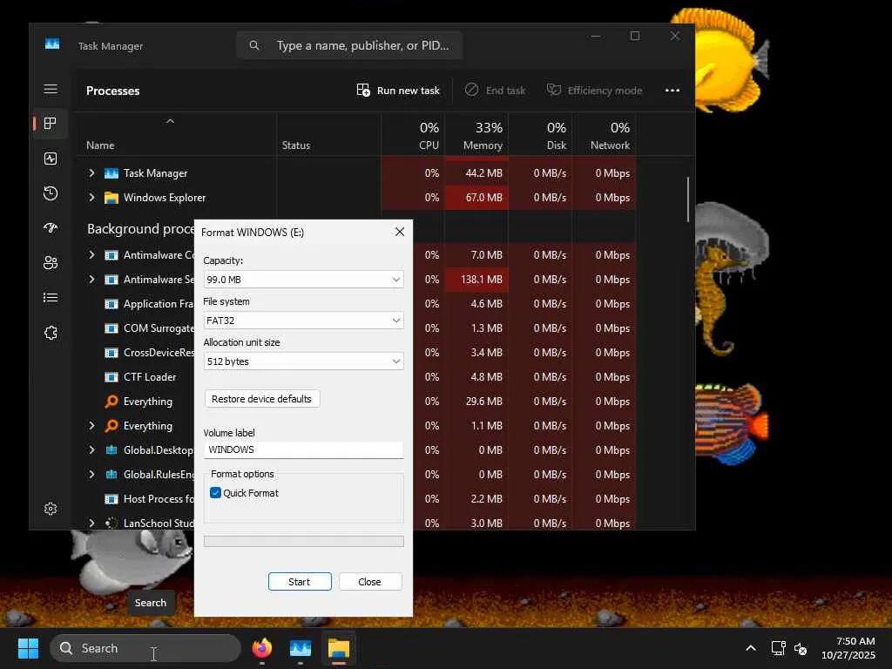Switch to Task Manager taskbar icon
This screenshot has height=669, width=892.
coord(301,648)
